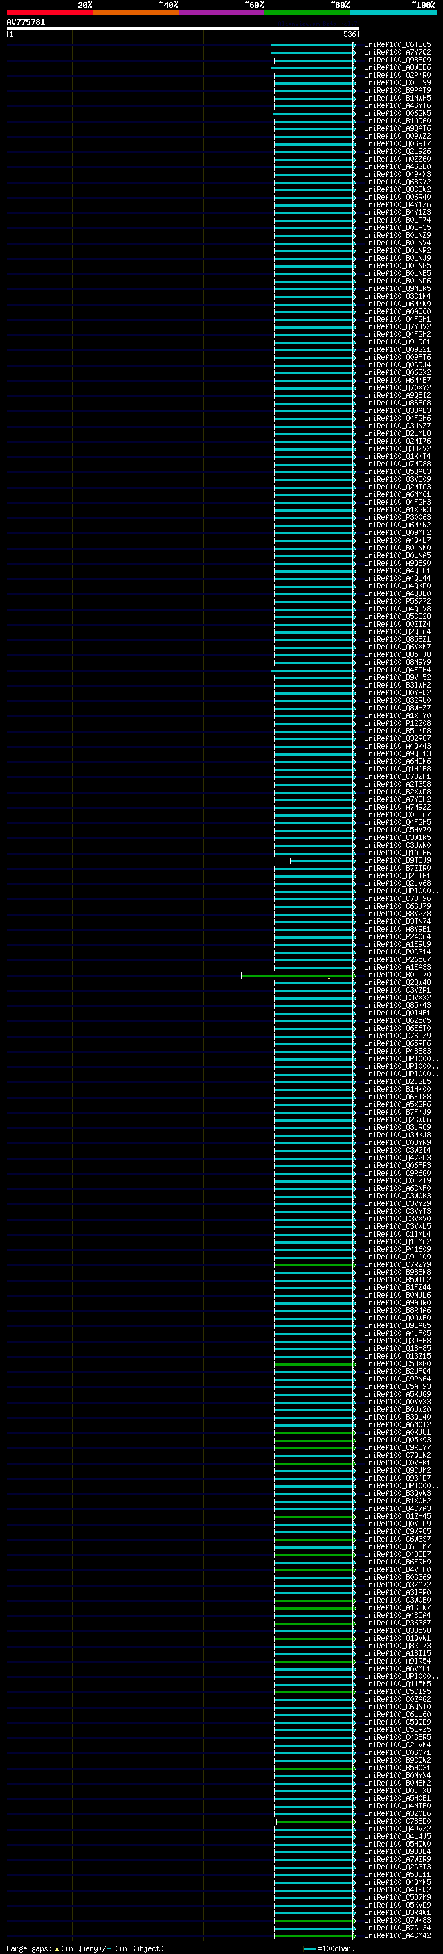This screenshot has height=1954, width=443.
Task: Select the UniRef100_C0LE99 label
Action: [397, 82]
